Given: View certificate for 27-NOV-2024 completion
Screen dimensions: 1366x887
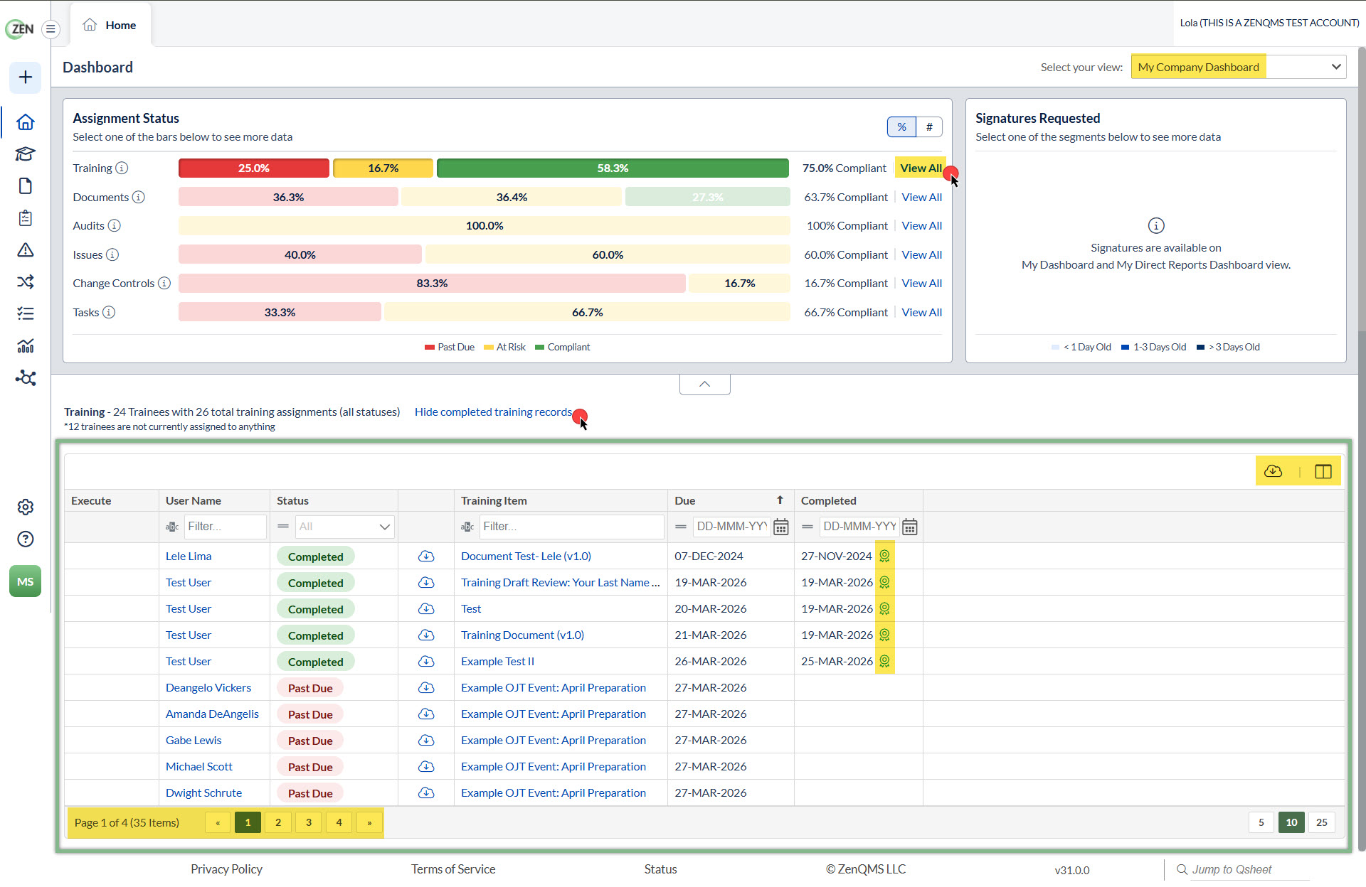Looking at the screenshot, I should [884, 556].
